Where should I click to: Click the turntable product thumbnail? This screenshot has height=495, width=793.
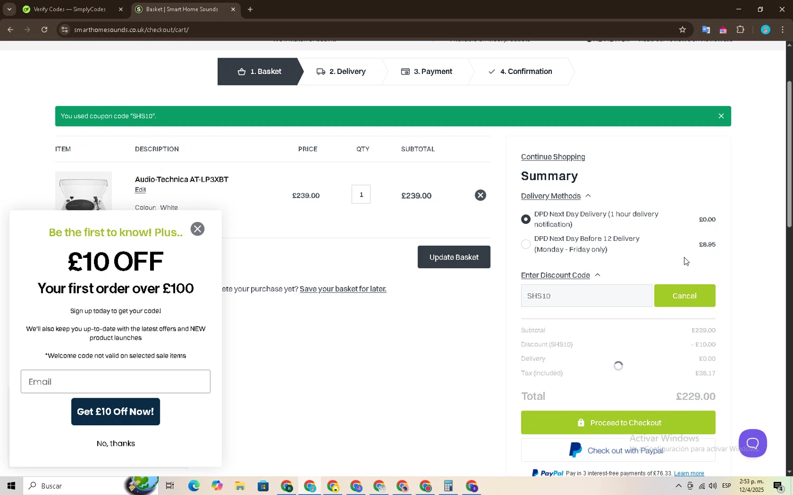[x=84, y=191]
